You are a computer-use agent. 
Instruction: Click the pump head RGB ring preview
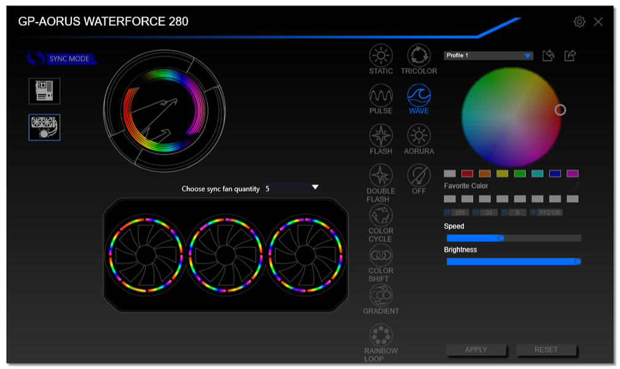pyautogui.click(x=165, y=111)
